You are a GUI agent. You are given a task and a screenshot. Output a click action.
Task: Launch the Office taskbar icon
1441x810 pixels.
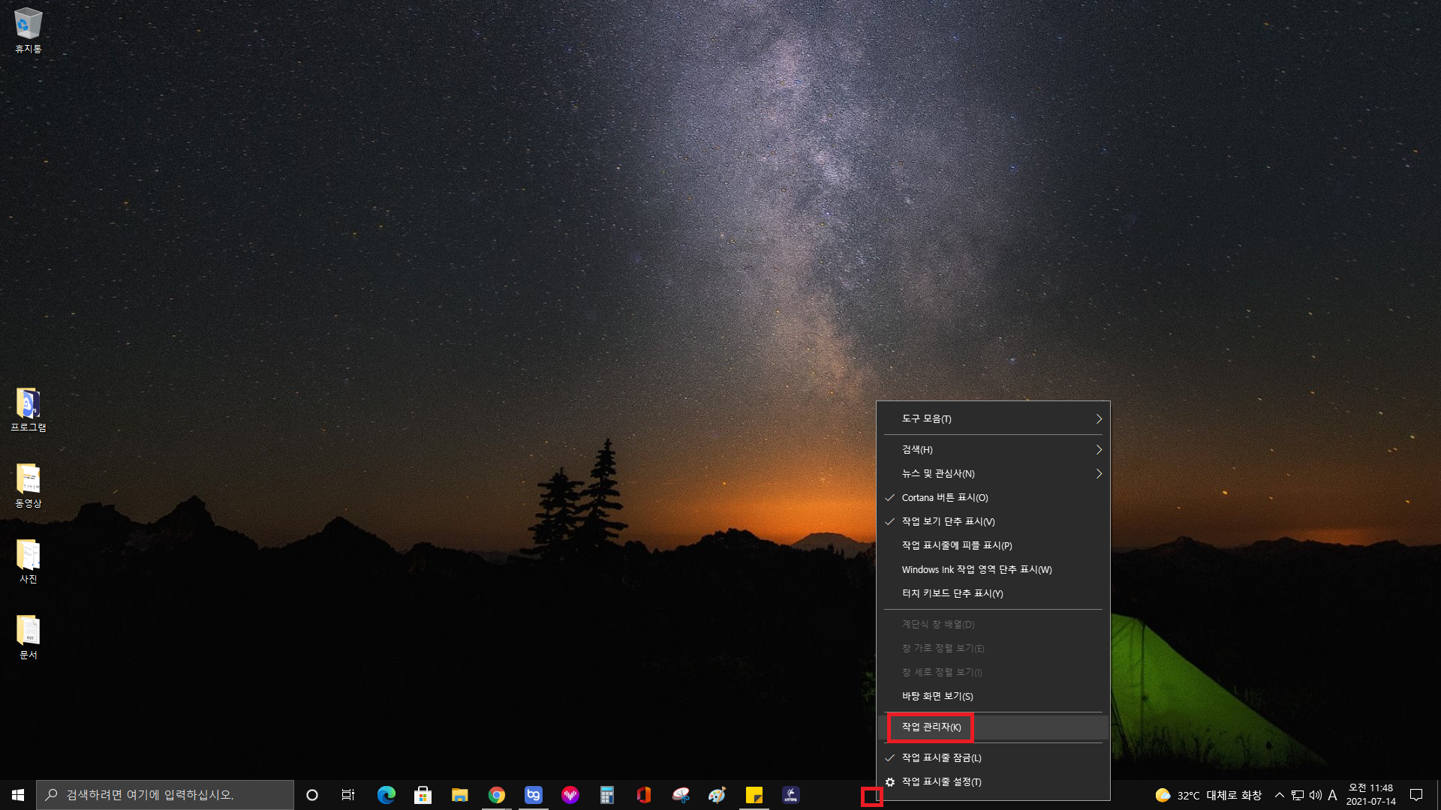(643, 795)
